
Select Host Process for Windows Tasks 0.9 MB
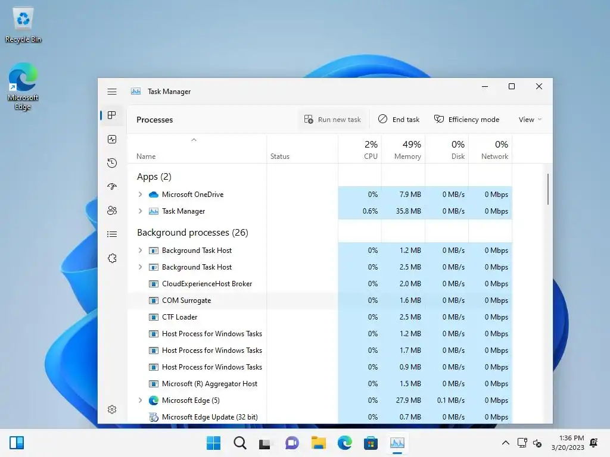coord(320,367)
